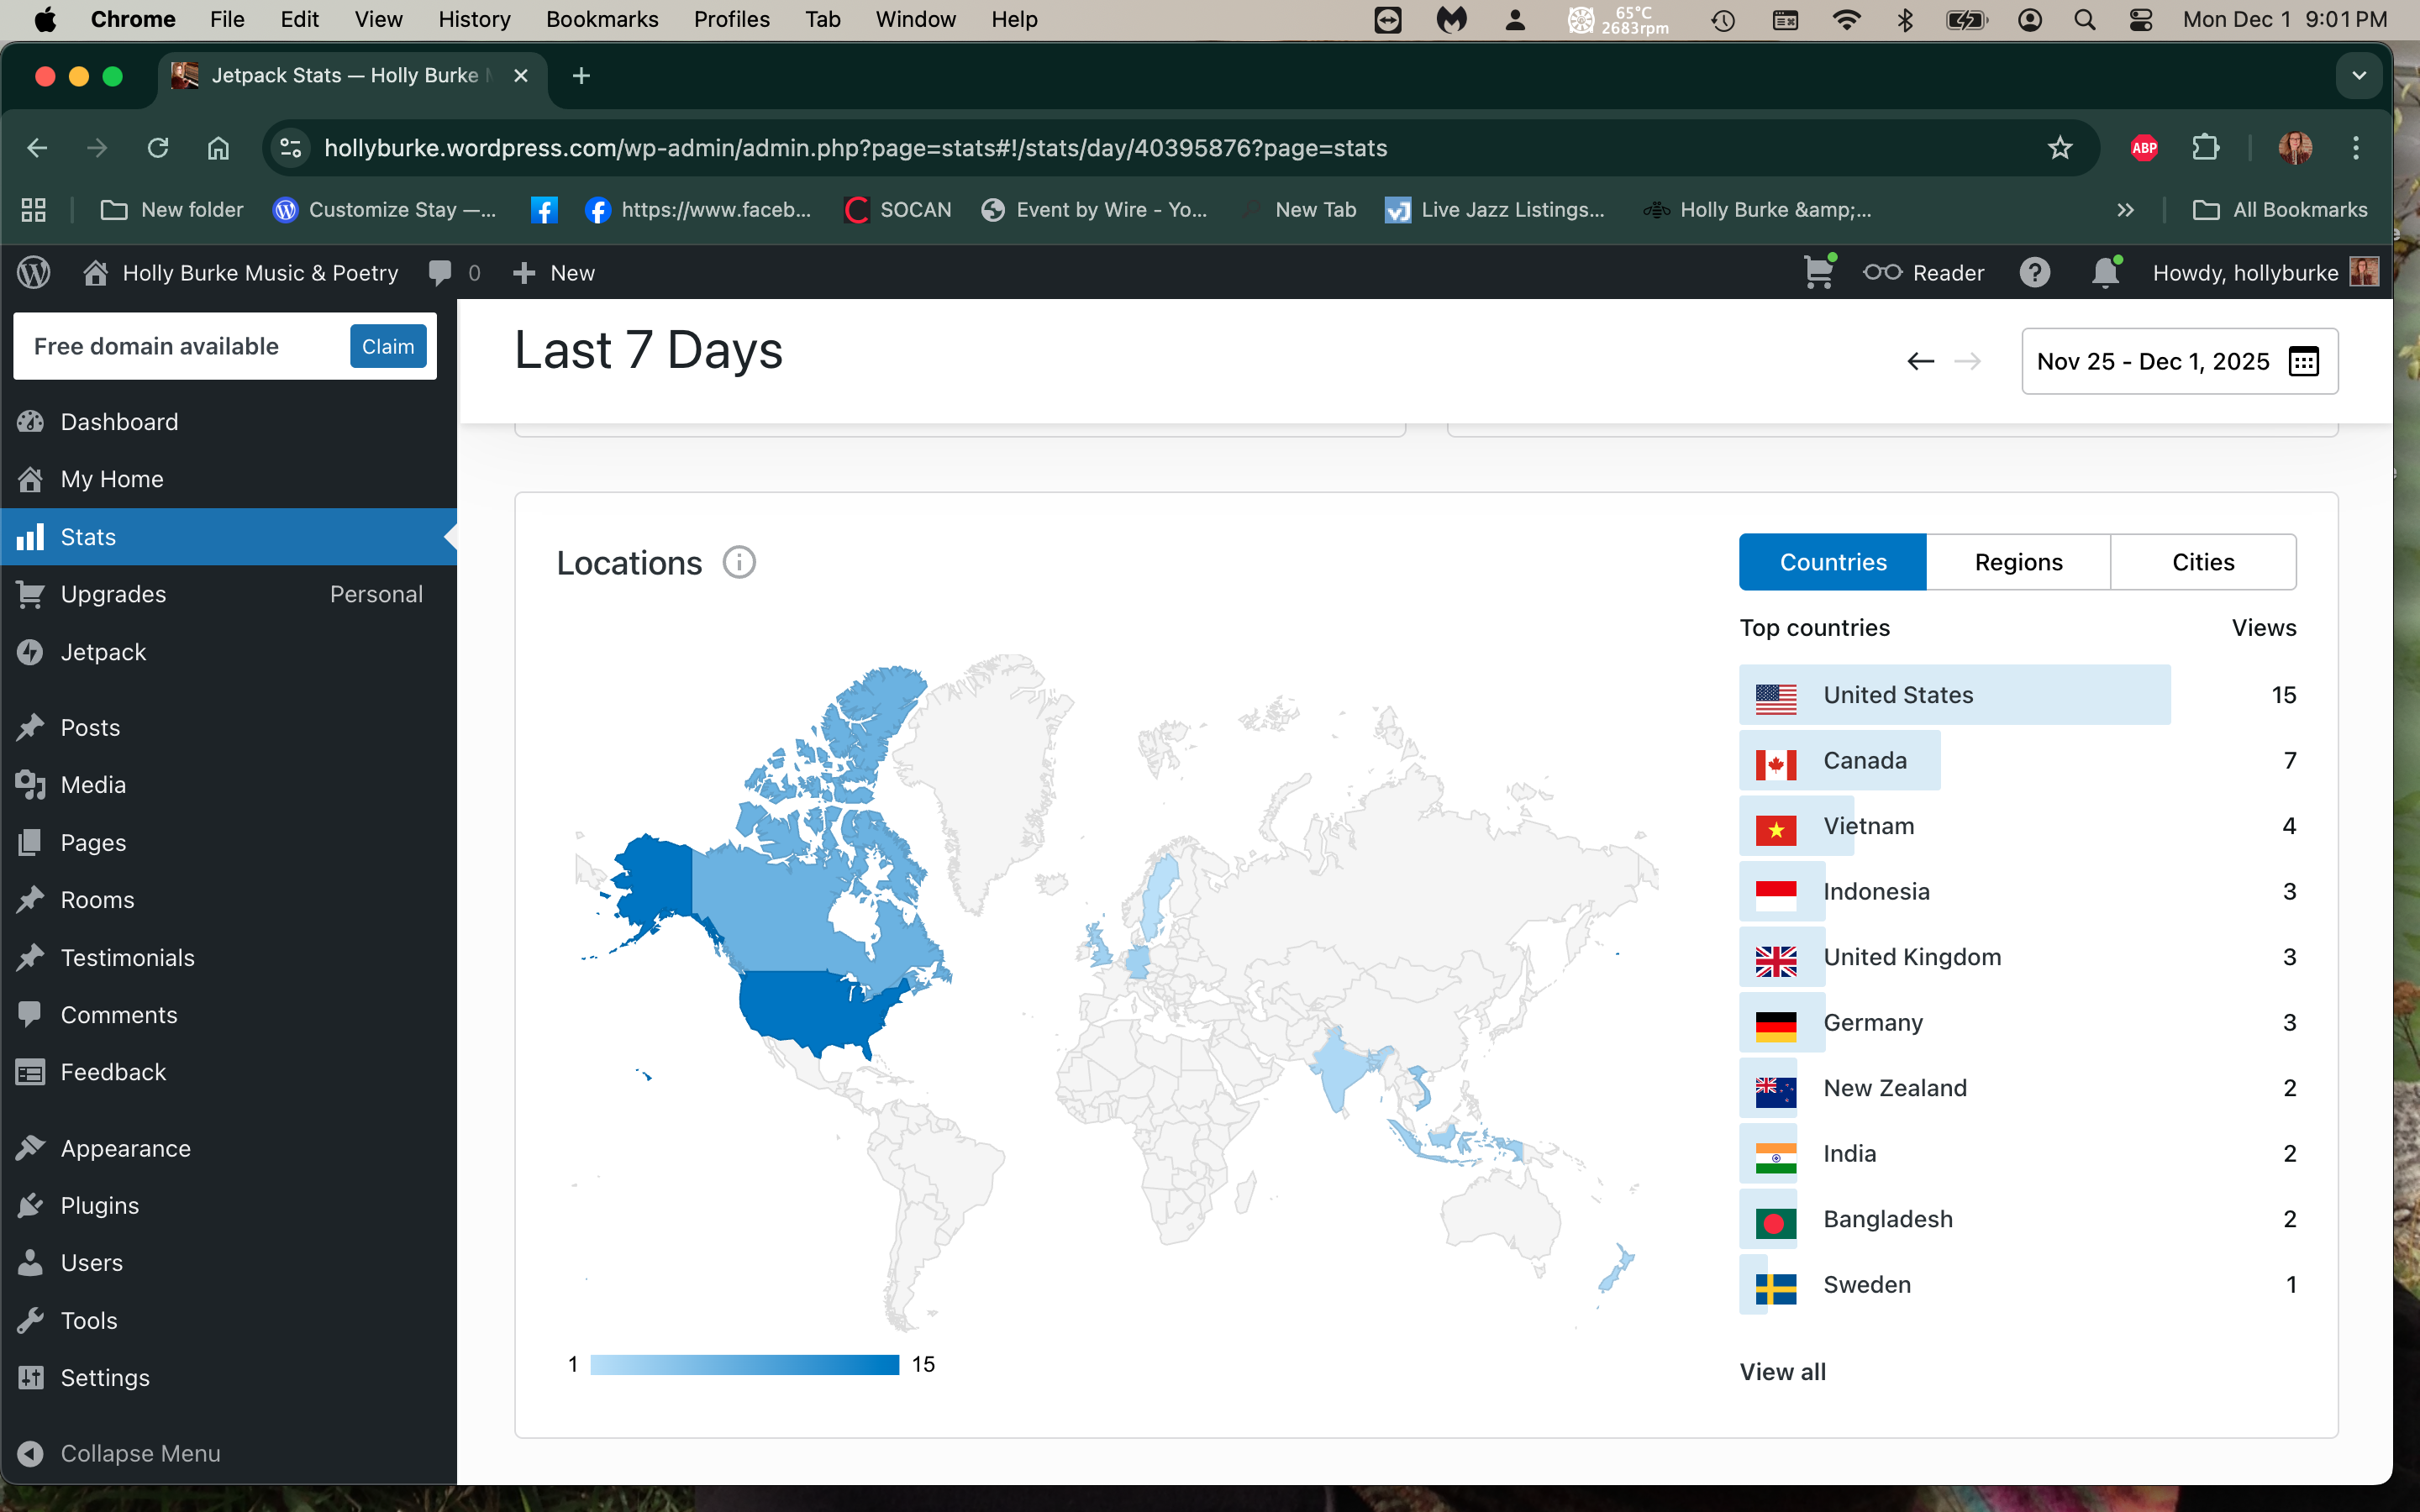Collapse the admin sidebar menu

click(x=140, y=1453)
